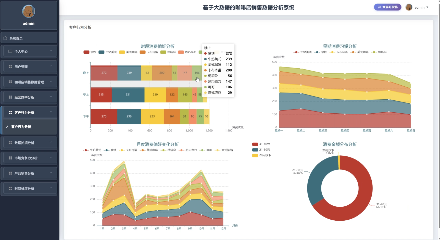Toggle 可可 legend in 月度消费偏好变化分析 chart
This screenshot has height=240, width=440.
point(206,150)
